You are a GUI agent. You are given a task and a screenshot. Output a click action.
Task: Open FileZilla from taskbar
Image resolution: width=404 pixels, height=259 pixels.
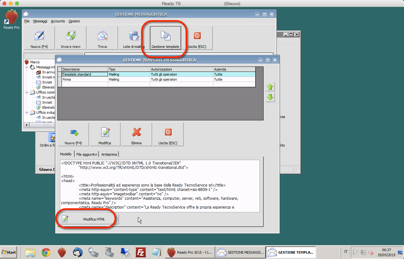click(x=141, y=252)
